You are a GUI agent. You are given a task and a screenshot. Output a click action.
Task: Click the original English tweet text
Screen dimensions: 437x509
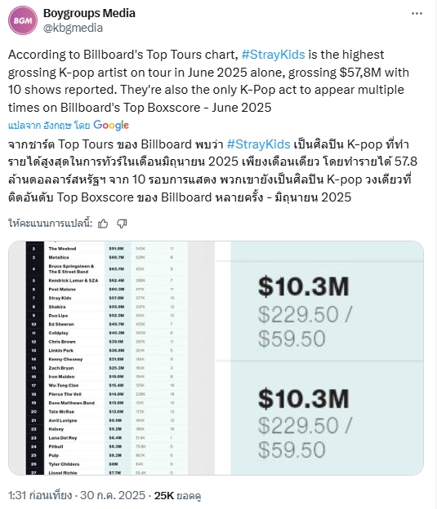click(x=208, y=81)
